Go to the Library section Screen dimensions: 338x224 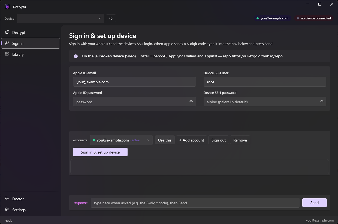coord(31,54)
